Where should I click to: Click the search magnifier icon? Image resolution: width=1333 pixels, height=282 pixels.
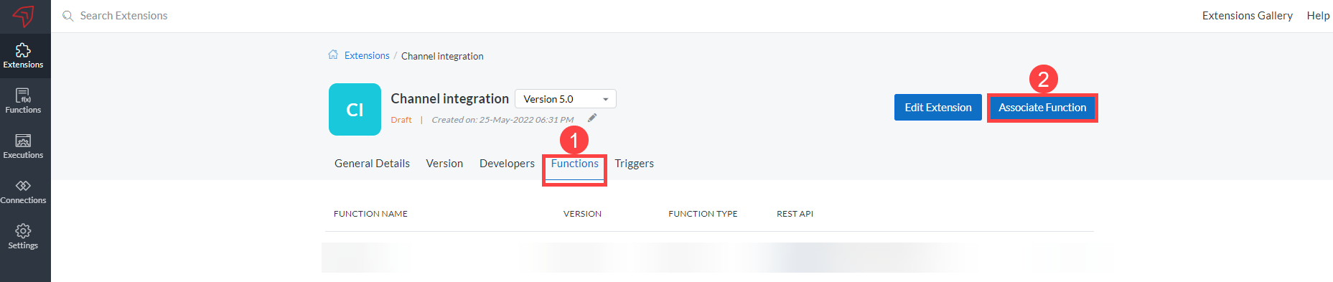68,16
